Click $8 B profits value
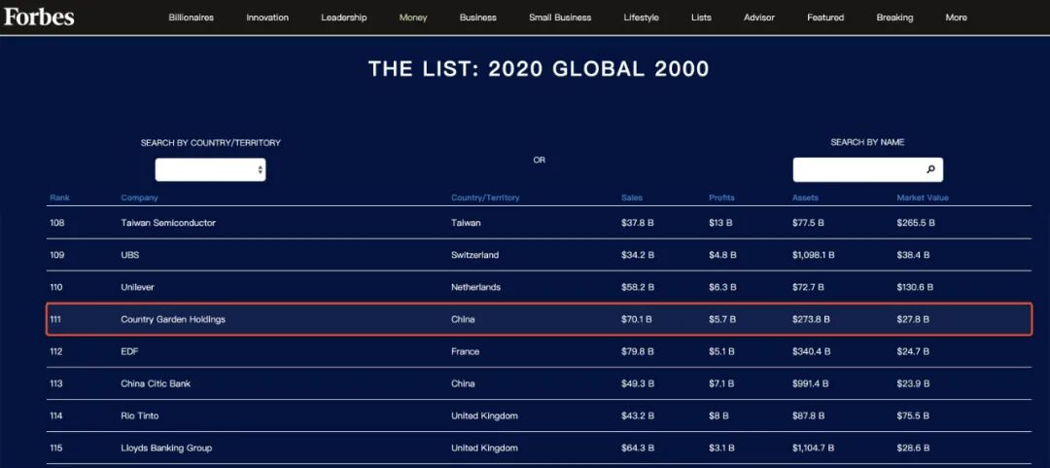This screenshot has width=1050, height=468. pos(718,415)
